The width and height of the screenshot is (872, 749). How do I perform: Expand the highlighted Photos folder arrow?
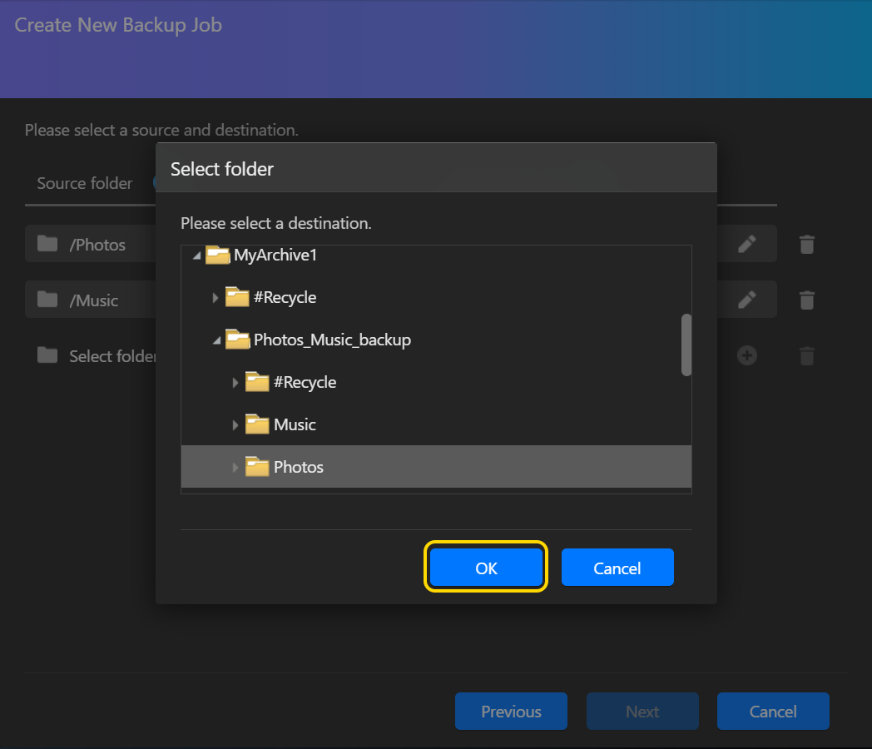(235, 468)
